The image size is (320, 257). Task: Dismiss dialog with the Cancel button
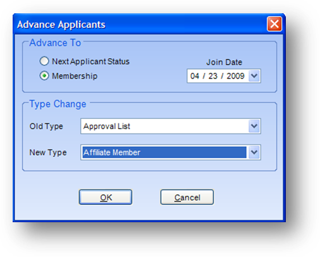(x=187, y=197)
